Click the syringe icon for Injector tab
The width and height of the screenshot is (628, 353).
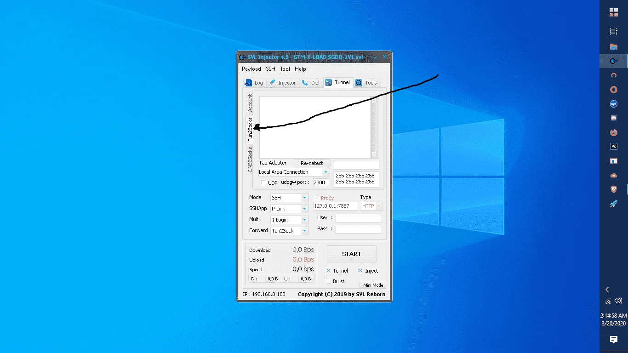coord(272,83)
